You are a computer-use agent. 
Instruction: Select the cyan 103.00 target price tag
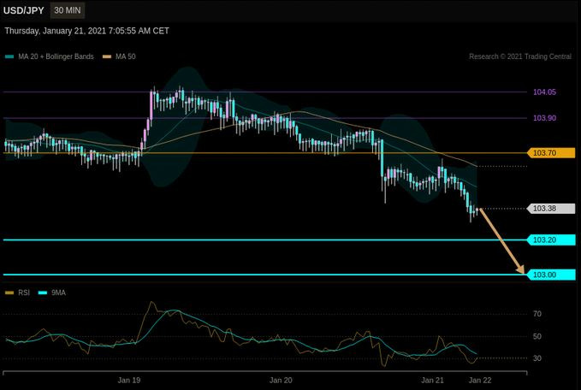551,275
